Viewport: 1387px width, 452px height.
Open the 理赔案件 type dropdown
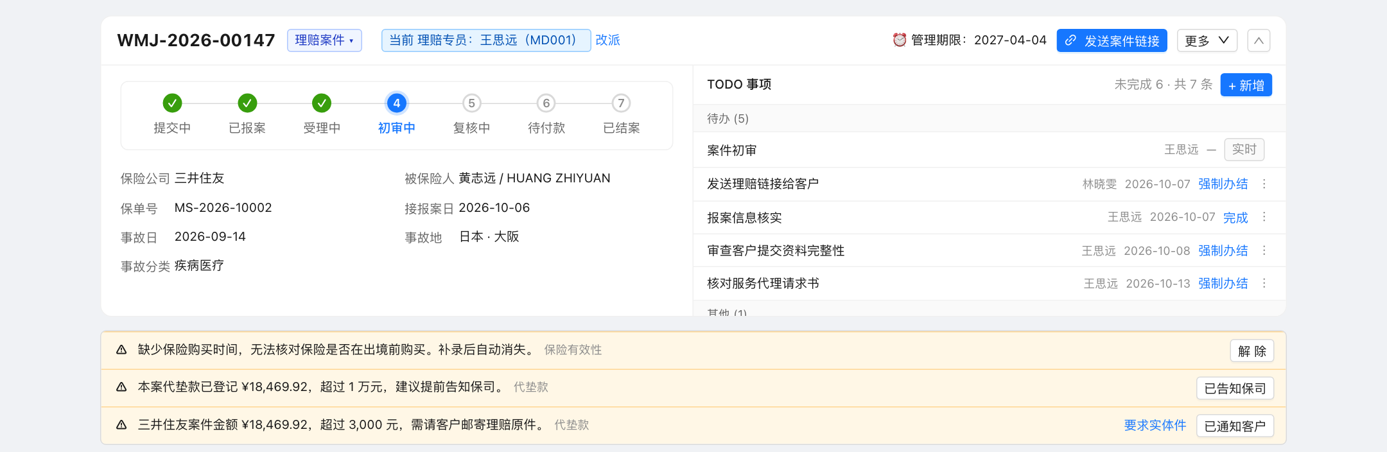324,40
